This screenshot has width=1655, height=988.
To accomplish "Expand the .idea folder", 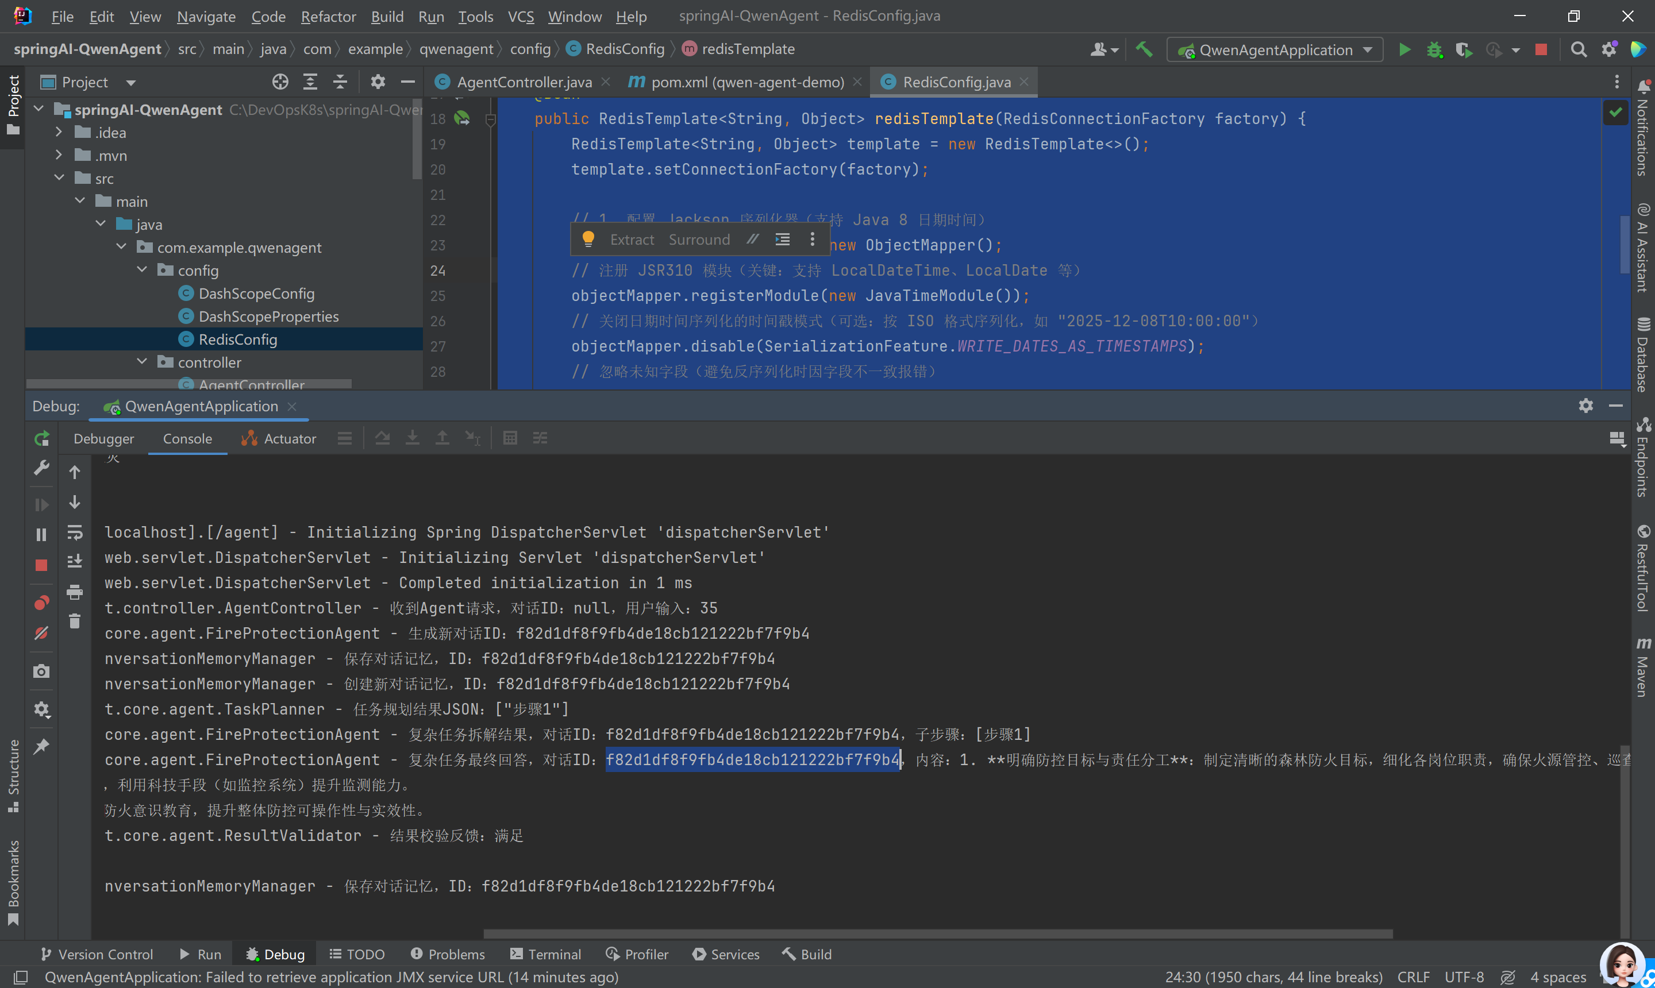I will pyautogui.click(x=59, y=132).
